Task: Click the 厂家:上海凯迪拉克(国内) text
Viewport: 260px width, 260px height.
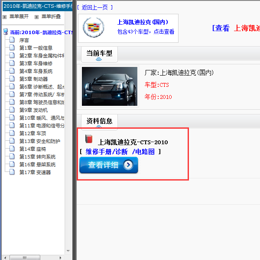Action: [x=179, y=73]
